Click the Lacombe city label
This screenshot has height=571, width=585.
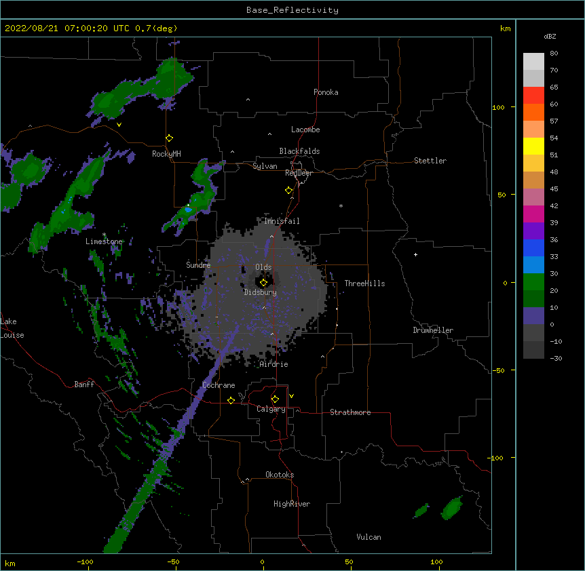tap(305, 130)
